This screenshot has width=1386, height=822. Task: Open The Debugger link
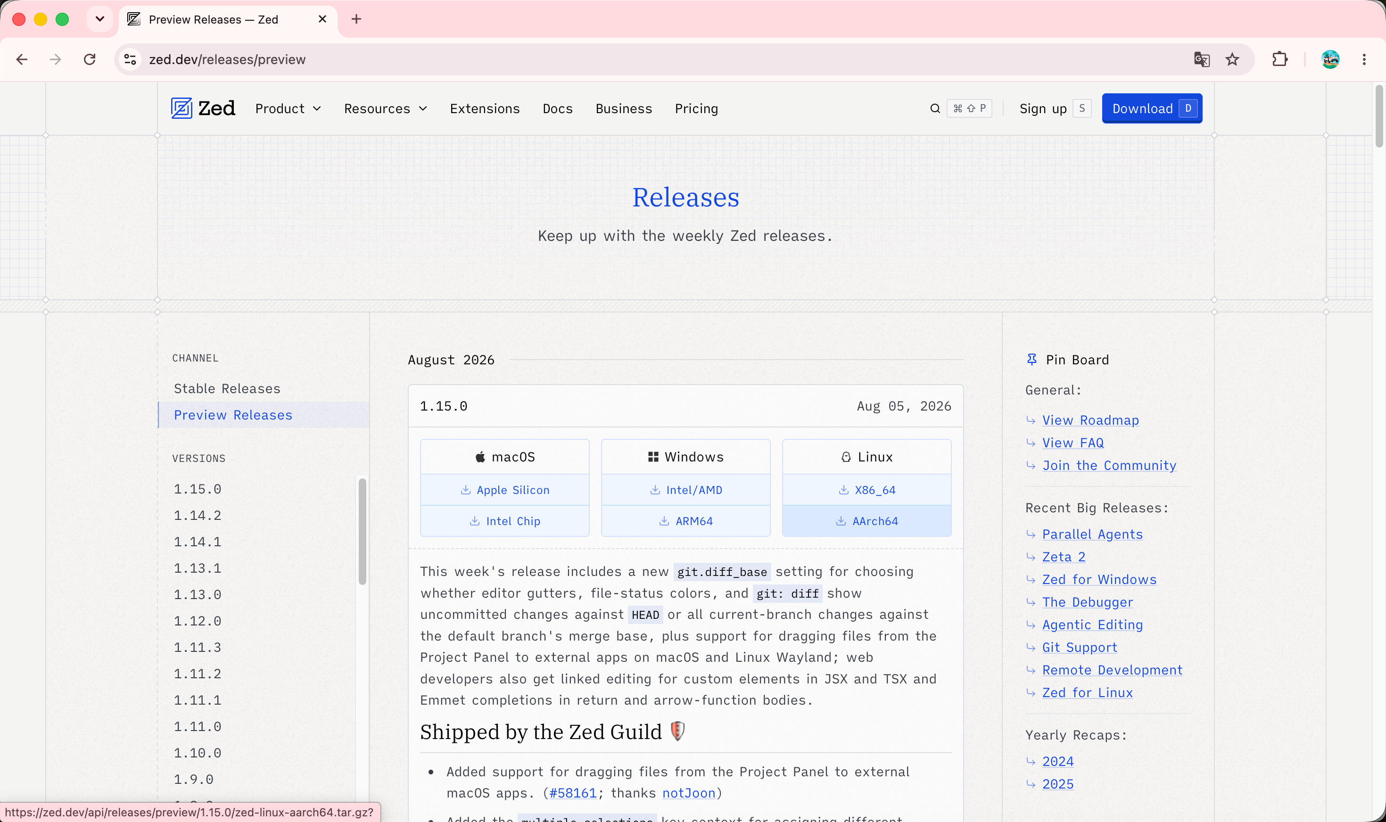[1088, 603]
